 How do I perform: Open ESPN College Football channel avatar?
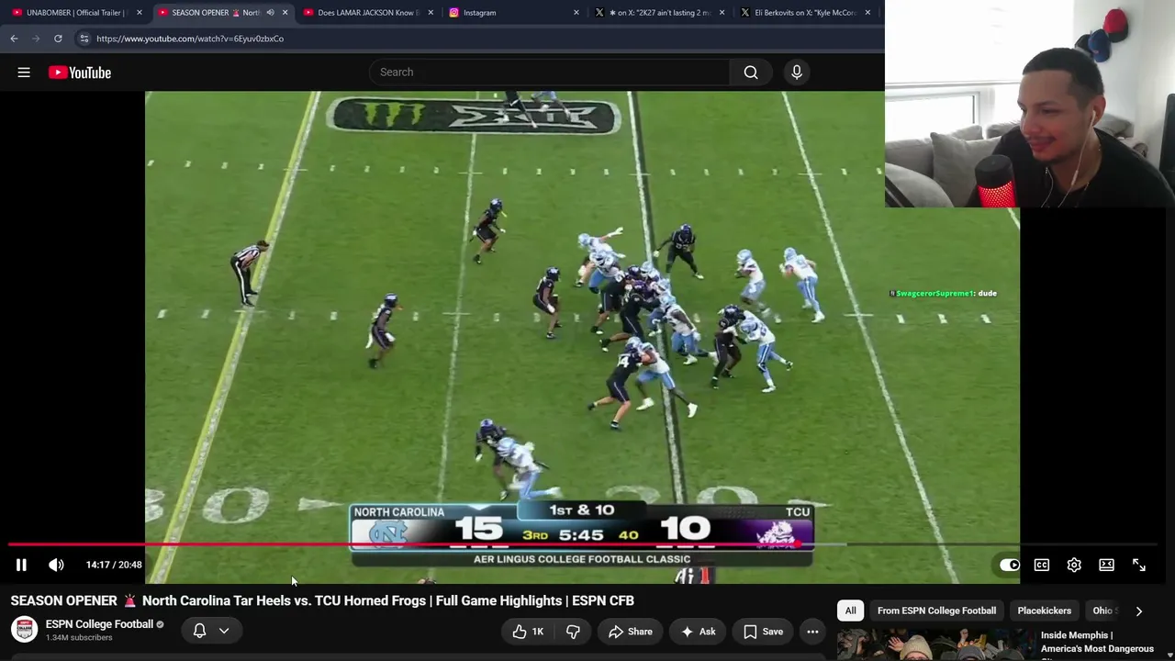tap(25, 630)
